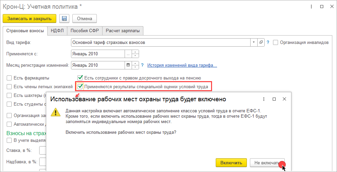Toggle the Организация за... checkbox
Screen dimensions: 337x172
pos(9,115)
